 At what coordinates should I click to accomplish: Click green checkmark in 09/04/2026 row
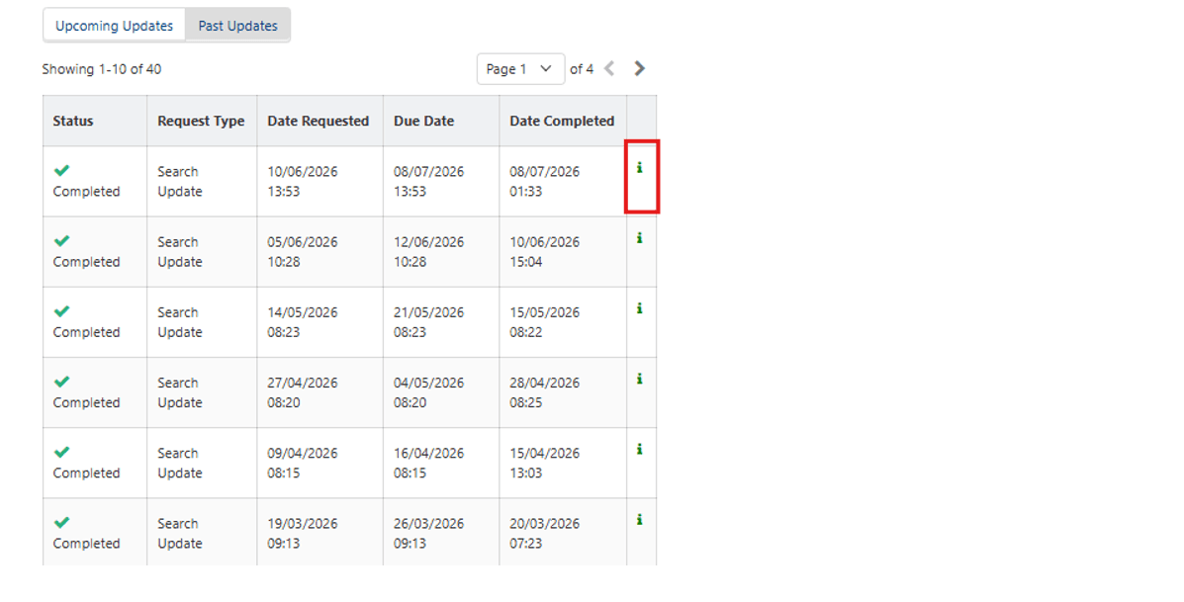(x=62, y=452)
